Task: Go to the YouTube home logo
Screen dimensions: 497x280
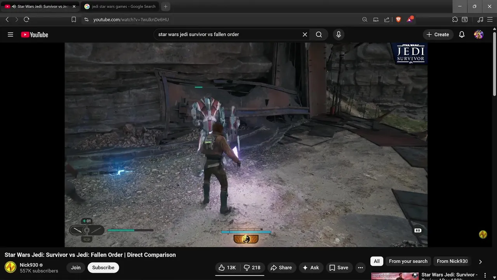Action: pyautogui.click(x=35, y=35)
